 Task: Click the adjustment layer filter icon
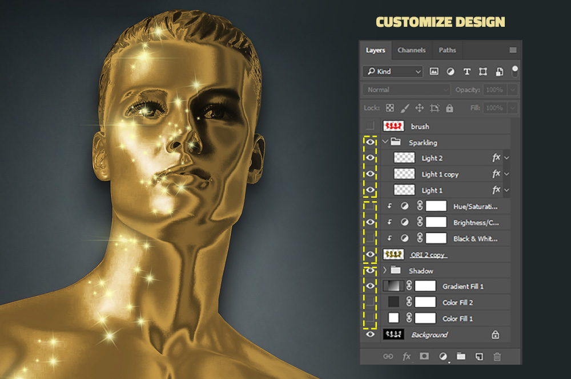[451, 72]
